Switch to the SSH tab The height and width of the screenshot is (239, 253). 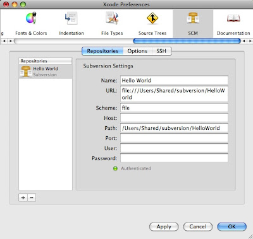click(x=161, y=51)
